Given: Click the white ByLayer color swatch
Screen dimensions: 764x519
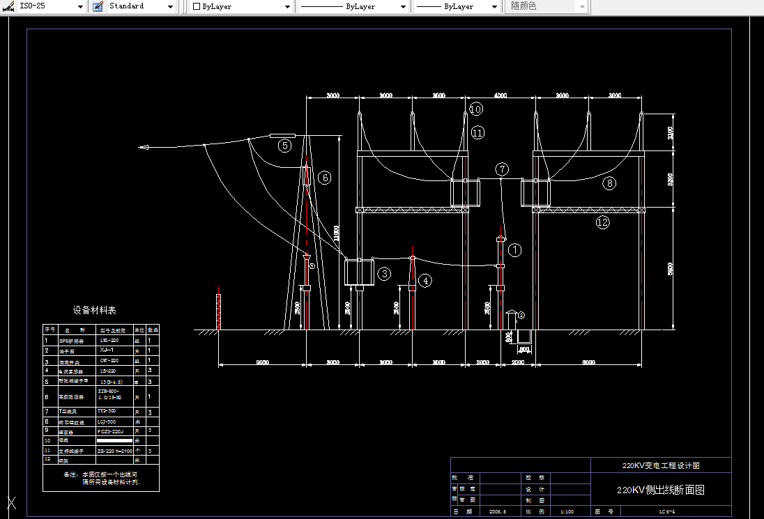Looking at the screenshot, I should pos(197,6).
